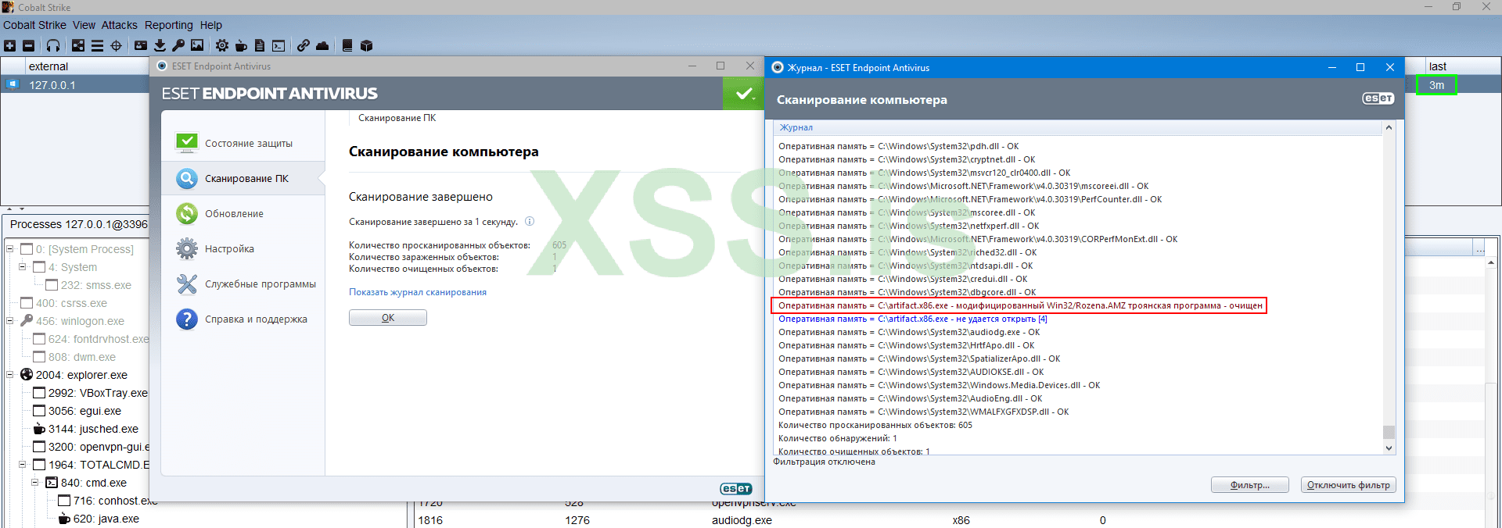
Task: Click the Фильтр... button
Action: point(1249,485)
